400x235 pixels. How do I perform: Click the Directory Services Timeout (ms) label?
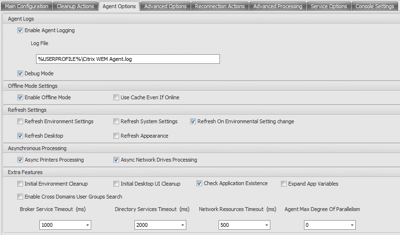click(152, 209)
